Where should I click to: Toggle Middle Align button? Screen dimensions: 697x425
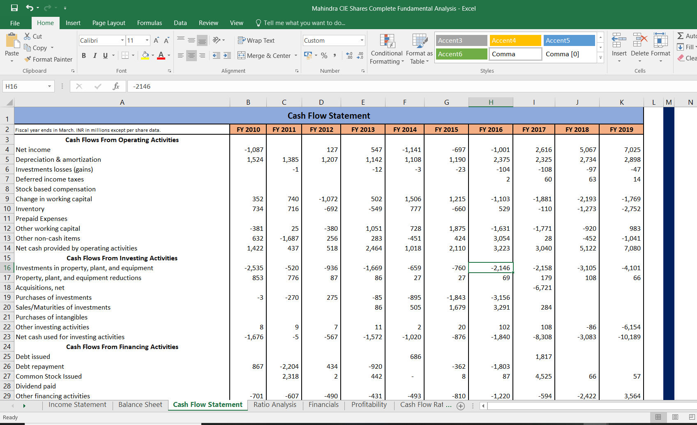pos(192,40)
